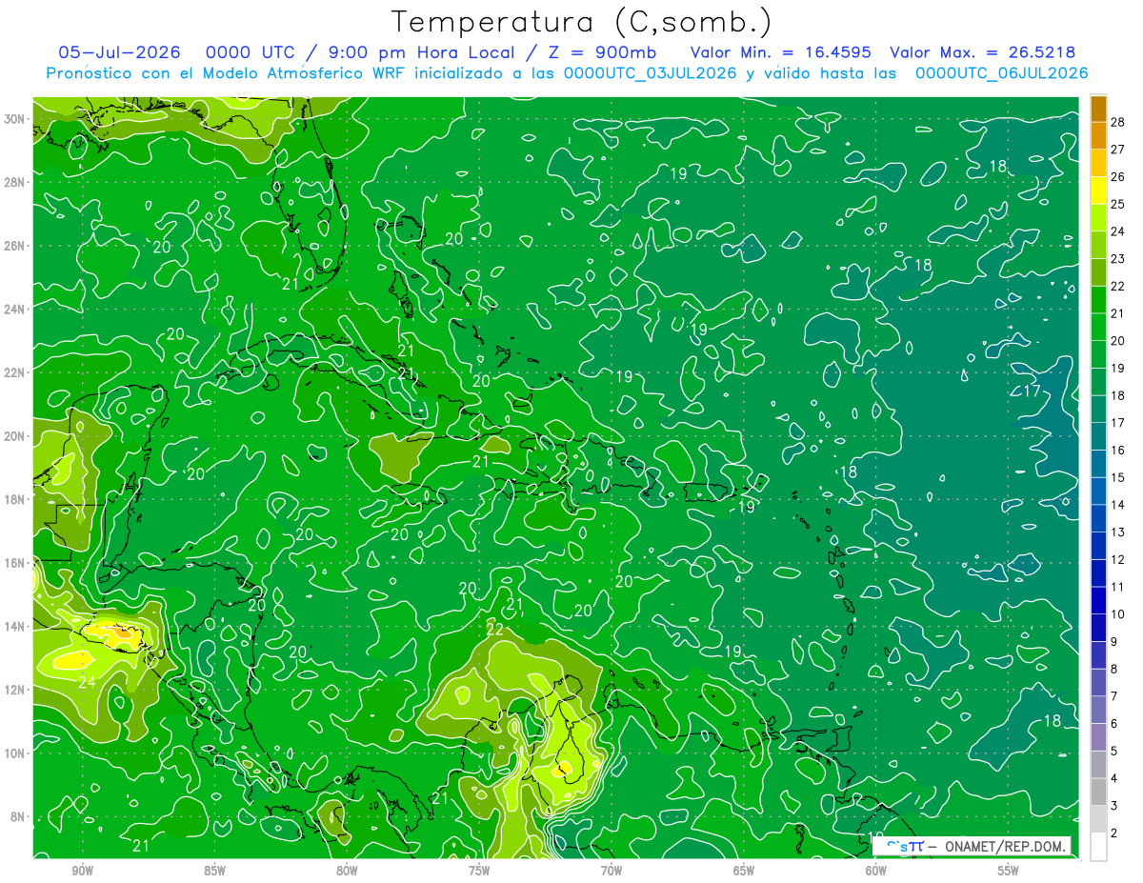Image resolution: width=1143 pixels, height=883 pixels.
Task: Click the 75W longitude axis label
Action: tap(479, 871)
